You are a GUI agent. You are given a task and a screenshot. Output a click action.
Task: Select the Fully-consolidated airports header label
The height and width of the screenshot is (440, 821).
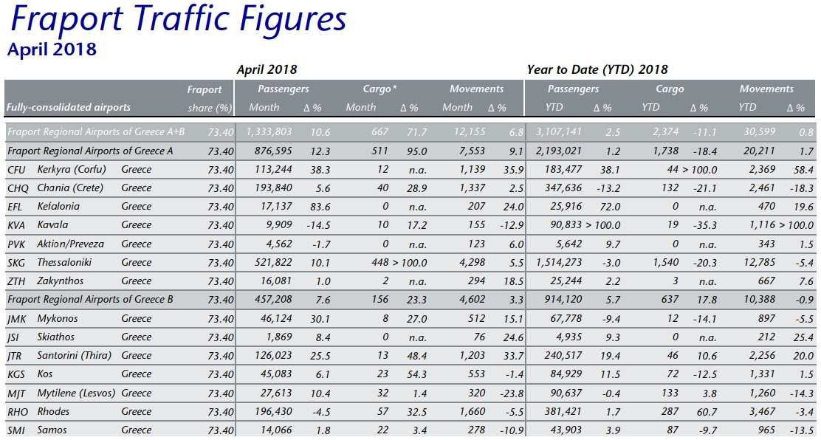point(69,108)
